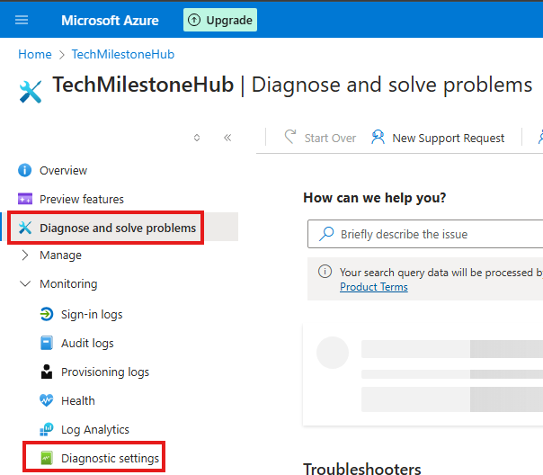Select Diagnose and solve problems

[x=118, y=228]
